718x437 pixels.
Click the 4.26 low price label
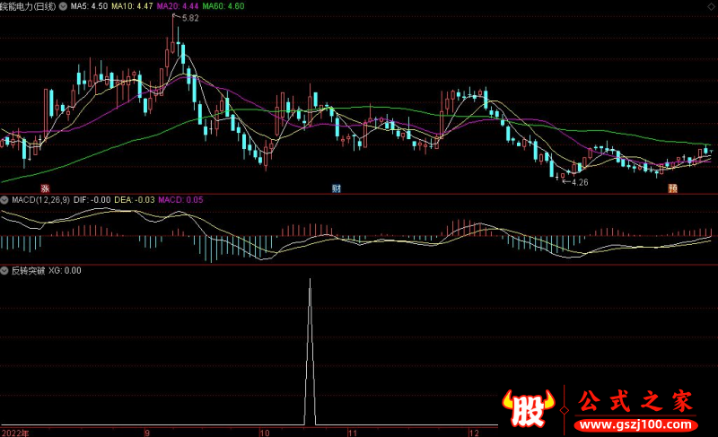579,182
